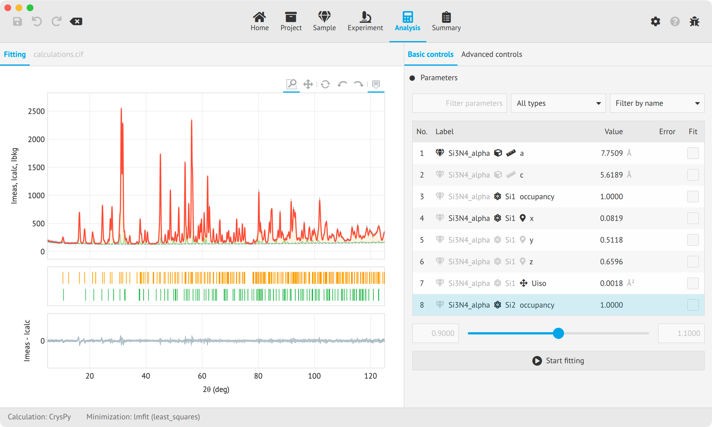Switch to the calculations.cif tab
Screen dimensions: 712x427
[x=58, y=54]
